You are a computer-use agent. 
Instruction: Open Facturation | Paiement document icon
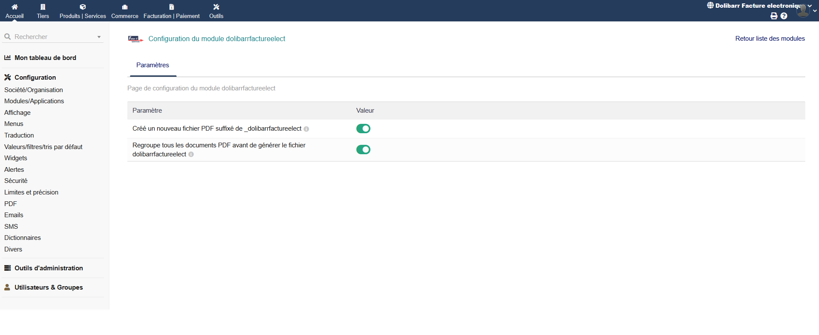[172, 7]
